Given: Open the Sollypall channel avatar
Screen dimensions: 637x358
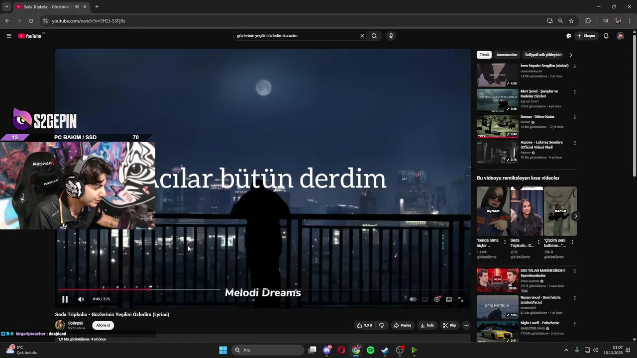Looking at the screenshot, I should pyautogui.click(x=60, y=325).
